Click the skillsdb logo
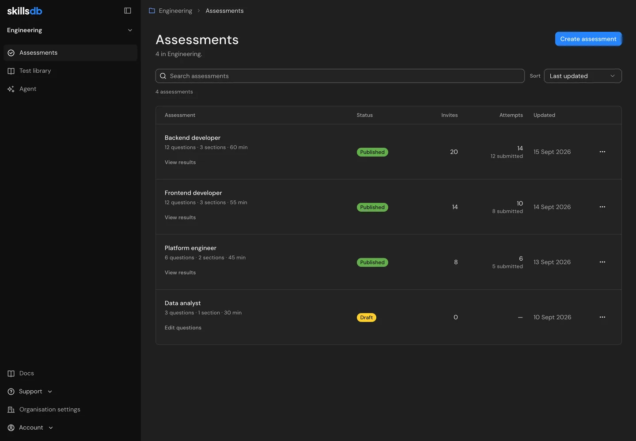The height and width of the screenshot is (441, 636). 25,11
